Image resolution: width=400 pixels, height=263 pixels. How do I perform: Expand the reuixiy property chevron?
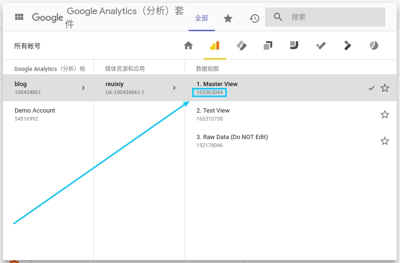pyautogui.click(x=174, y=88)
